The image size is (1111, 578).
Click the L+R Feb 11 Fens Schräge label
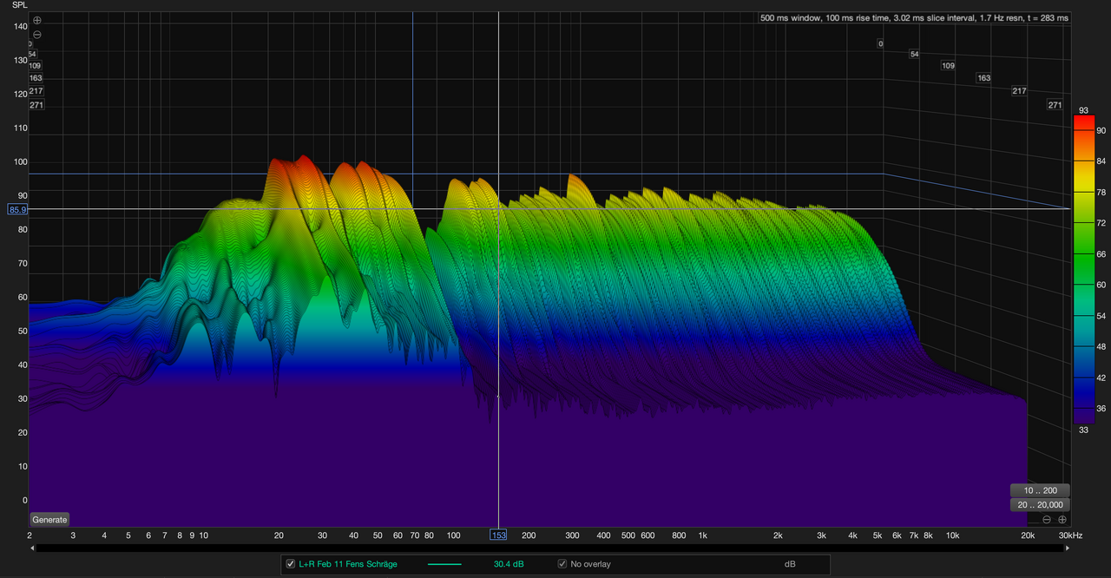point(348,564)
